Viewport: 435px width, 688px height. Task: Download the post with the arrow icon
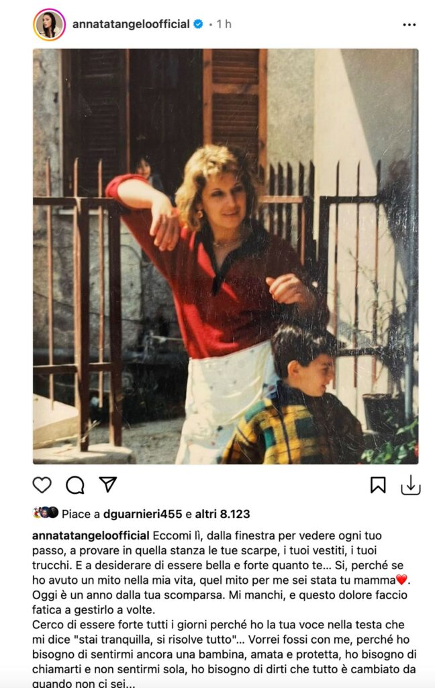click(411, 485)
